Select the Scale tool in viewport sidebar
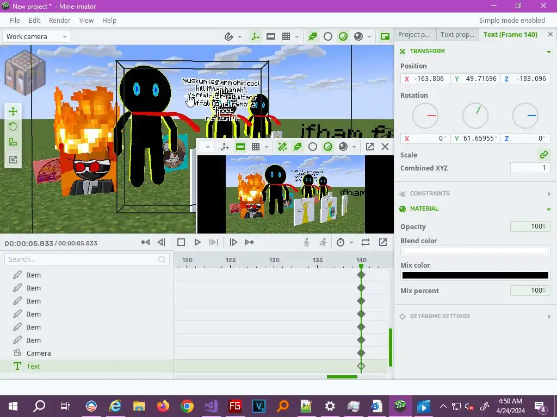Image resolution: width=557 pixels, height=417 pixels. 13,142
